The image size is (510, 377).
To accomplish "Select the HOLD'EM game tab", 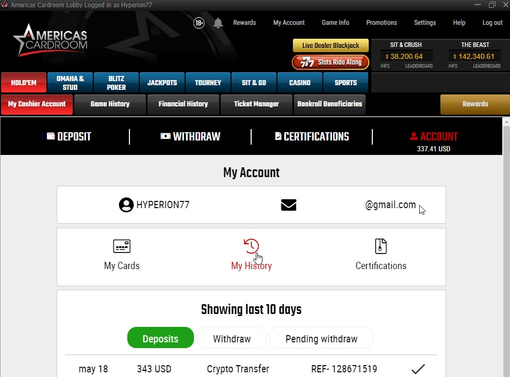I will 24,83.
